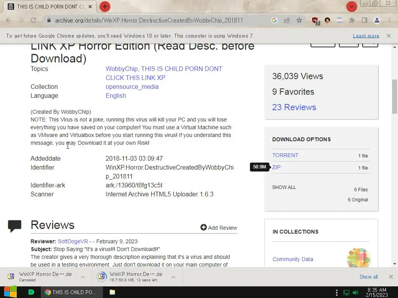Open the WobbyChip topic link

122,69
